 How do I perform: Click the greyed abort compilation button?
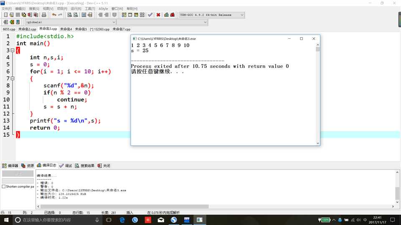pyautogui.click(x=18, y=174)
